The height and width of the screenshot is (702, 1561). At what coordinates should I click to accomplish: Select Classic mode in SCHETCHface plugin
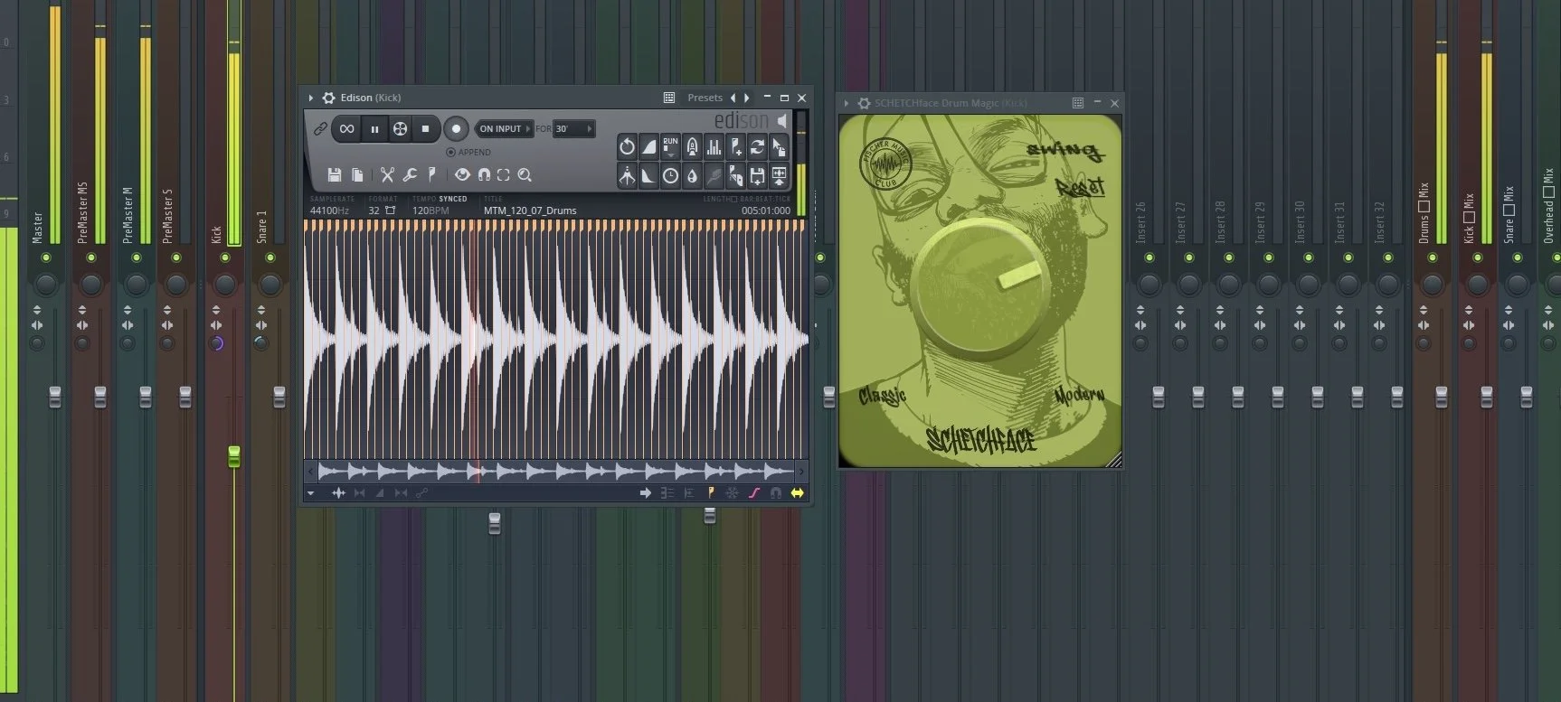point(882,396)
